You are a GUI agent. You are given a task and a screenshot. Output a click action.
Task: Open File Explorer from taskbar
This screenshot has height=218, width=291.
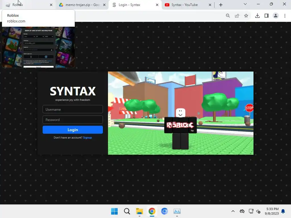(139, 211)
